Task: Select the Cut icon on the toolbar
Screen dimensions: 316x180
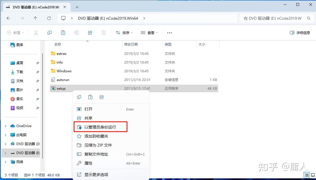Action: (x=36, y=33)
